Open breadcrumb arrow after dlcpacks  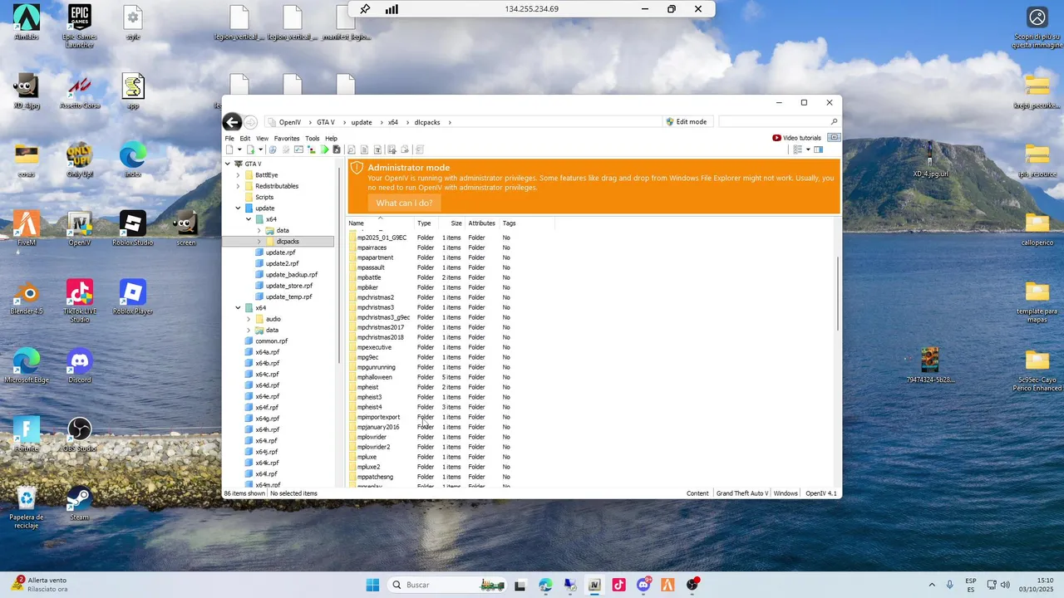[450, 122]
